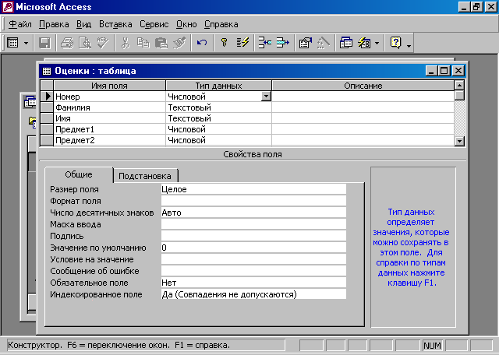Click the Описание column header

point(363,86)
